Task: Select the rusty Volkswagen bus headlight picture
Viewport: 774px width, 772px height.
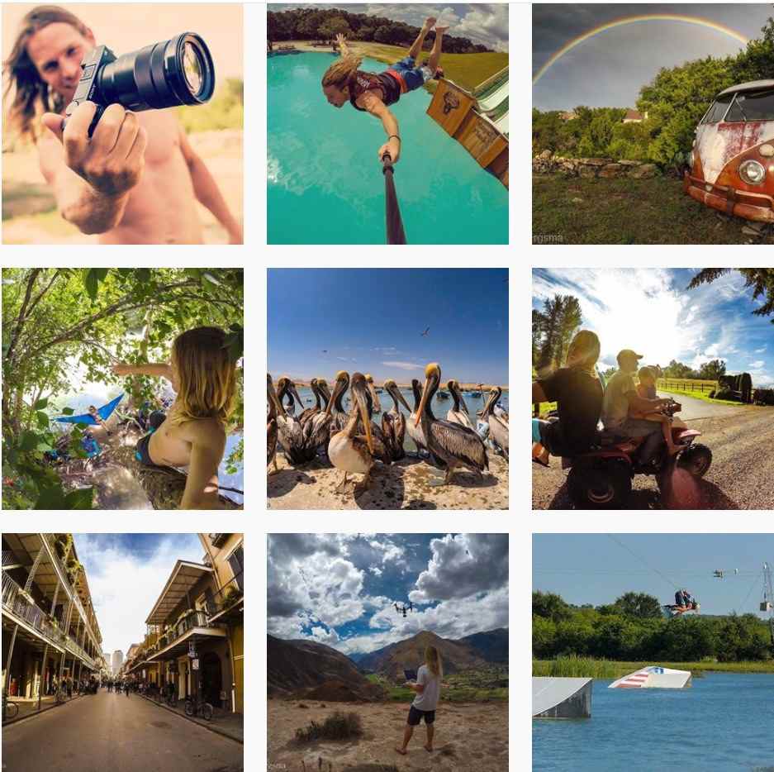Action: click(x=653, y=124)
